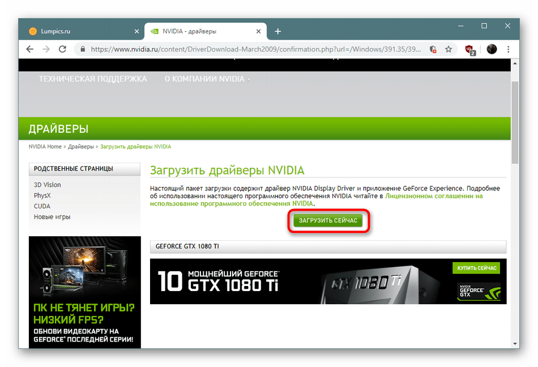Click the GeForce GTX logo on banner
538x367 pixels.
pos(479,292)
